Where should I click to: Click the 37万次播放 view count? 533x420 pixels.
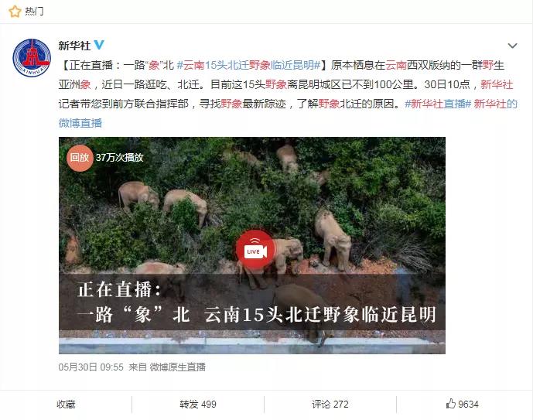(x=120, y=157)
